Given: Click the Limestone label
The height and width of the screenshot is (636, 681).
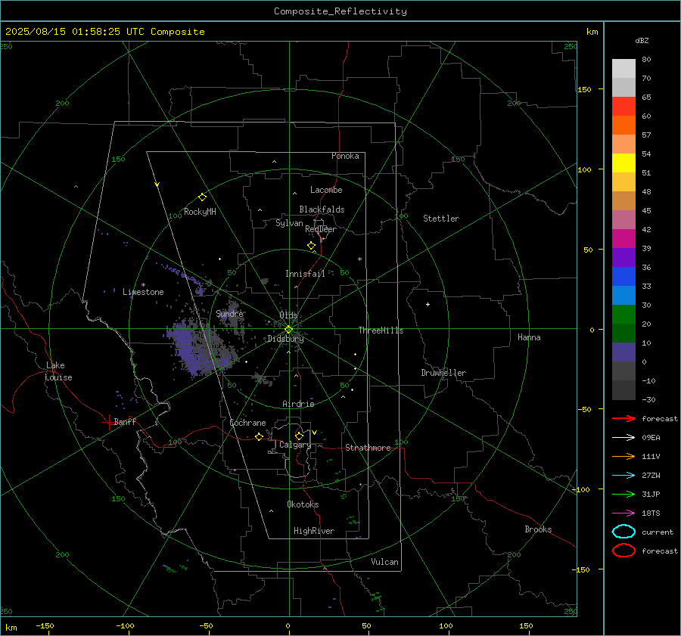Looking at the screenshot, I should [143, 292].
